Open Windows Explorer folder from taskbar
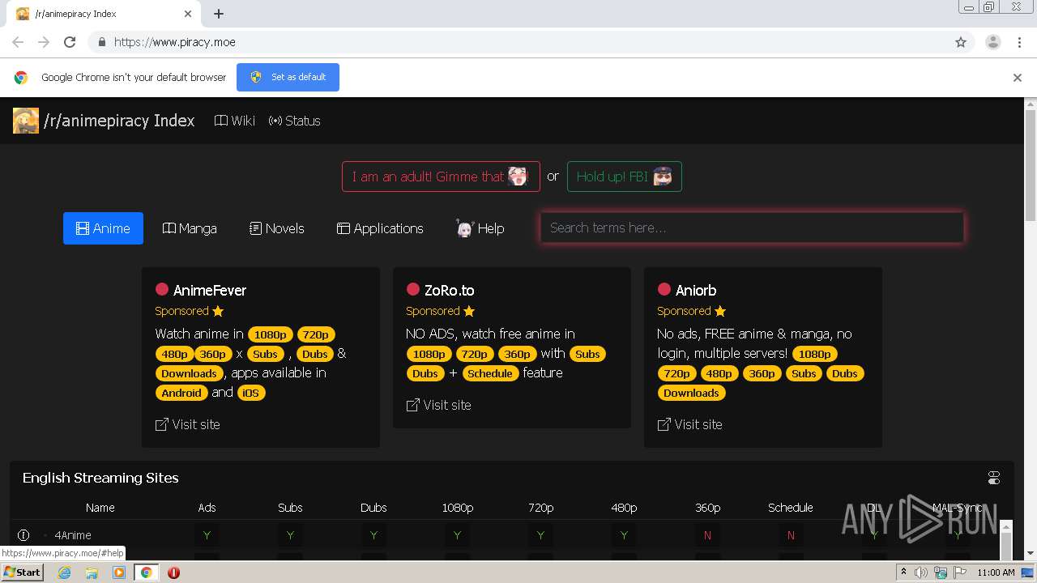This screenshot has width=1037, height=583. tap(92, 572)
